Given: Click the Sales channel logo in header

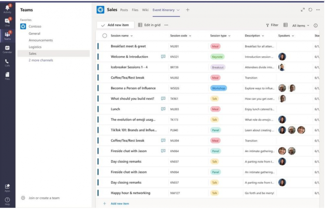Looking at the screenshot, I should point(100,10).
